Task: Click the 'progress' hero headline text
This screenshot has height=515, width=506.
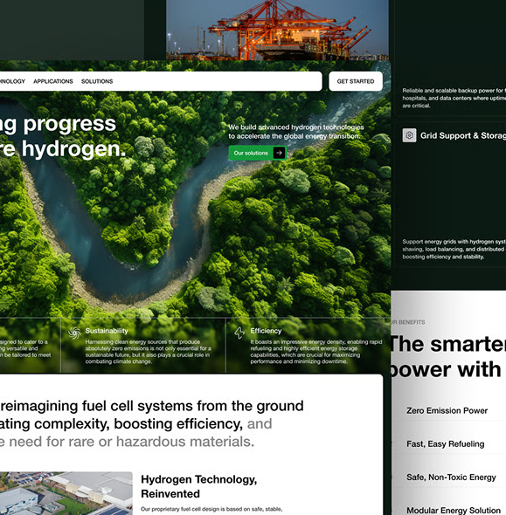Action: click(x=70, y=124)
